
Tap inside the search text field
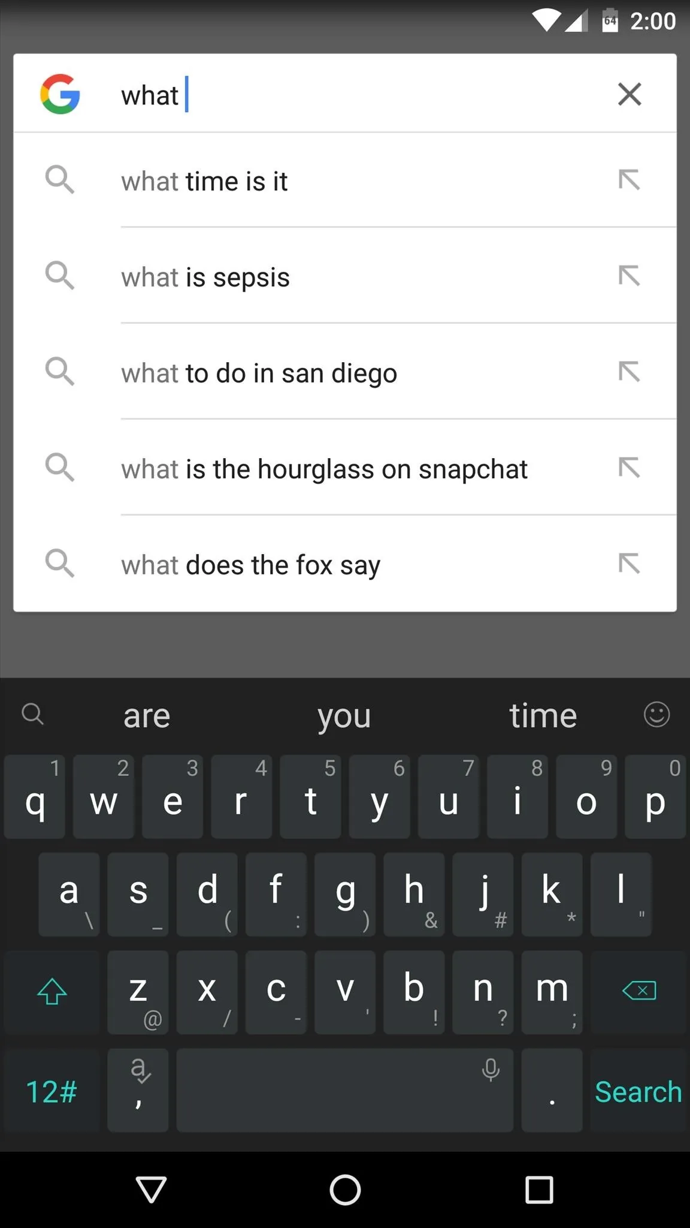359,95
